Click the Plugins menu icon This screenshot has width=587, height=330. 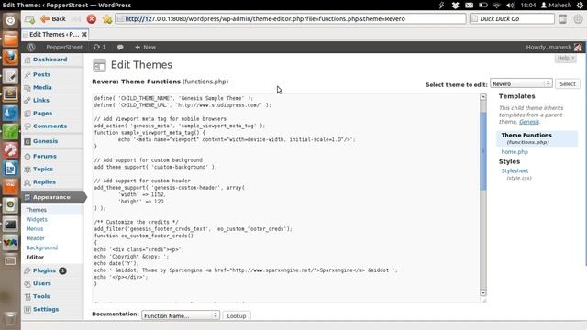coord(28,270)
